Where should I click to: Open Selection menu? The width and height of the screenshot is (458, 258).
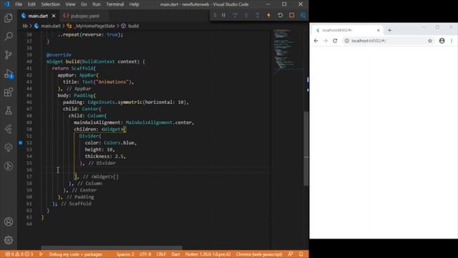50,4
